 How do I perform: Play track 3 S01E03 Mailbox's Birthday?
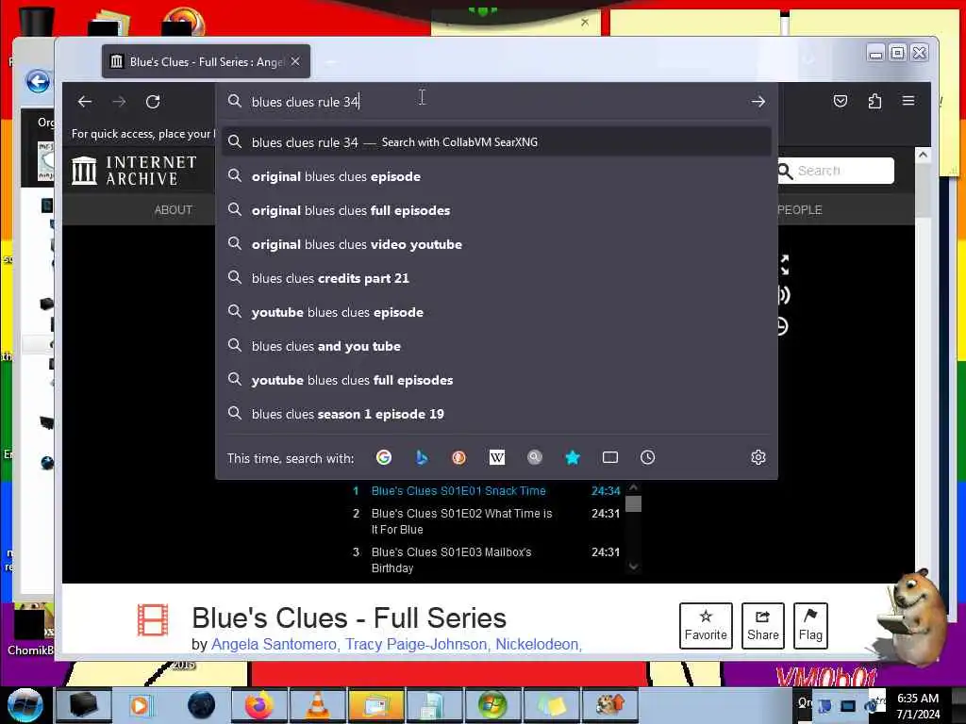click(x=451, y=560)
